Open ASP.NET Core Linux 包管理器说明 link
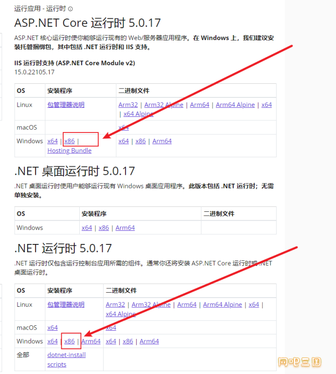This screenshot has width=336, height=374. (66, 105)
